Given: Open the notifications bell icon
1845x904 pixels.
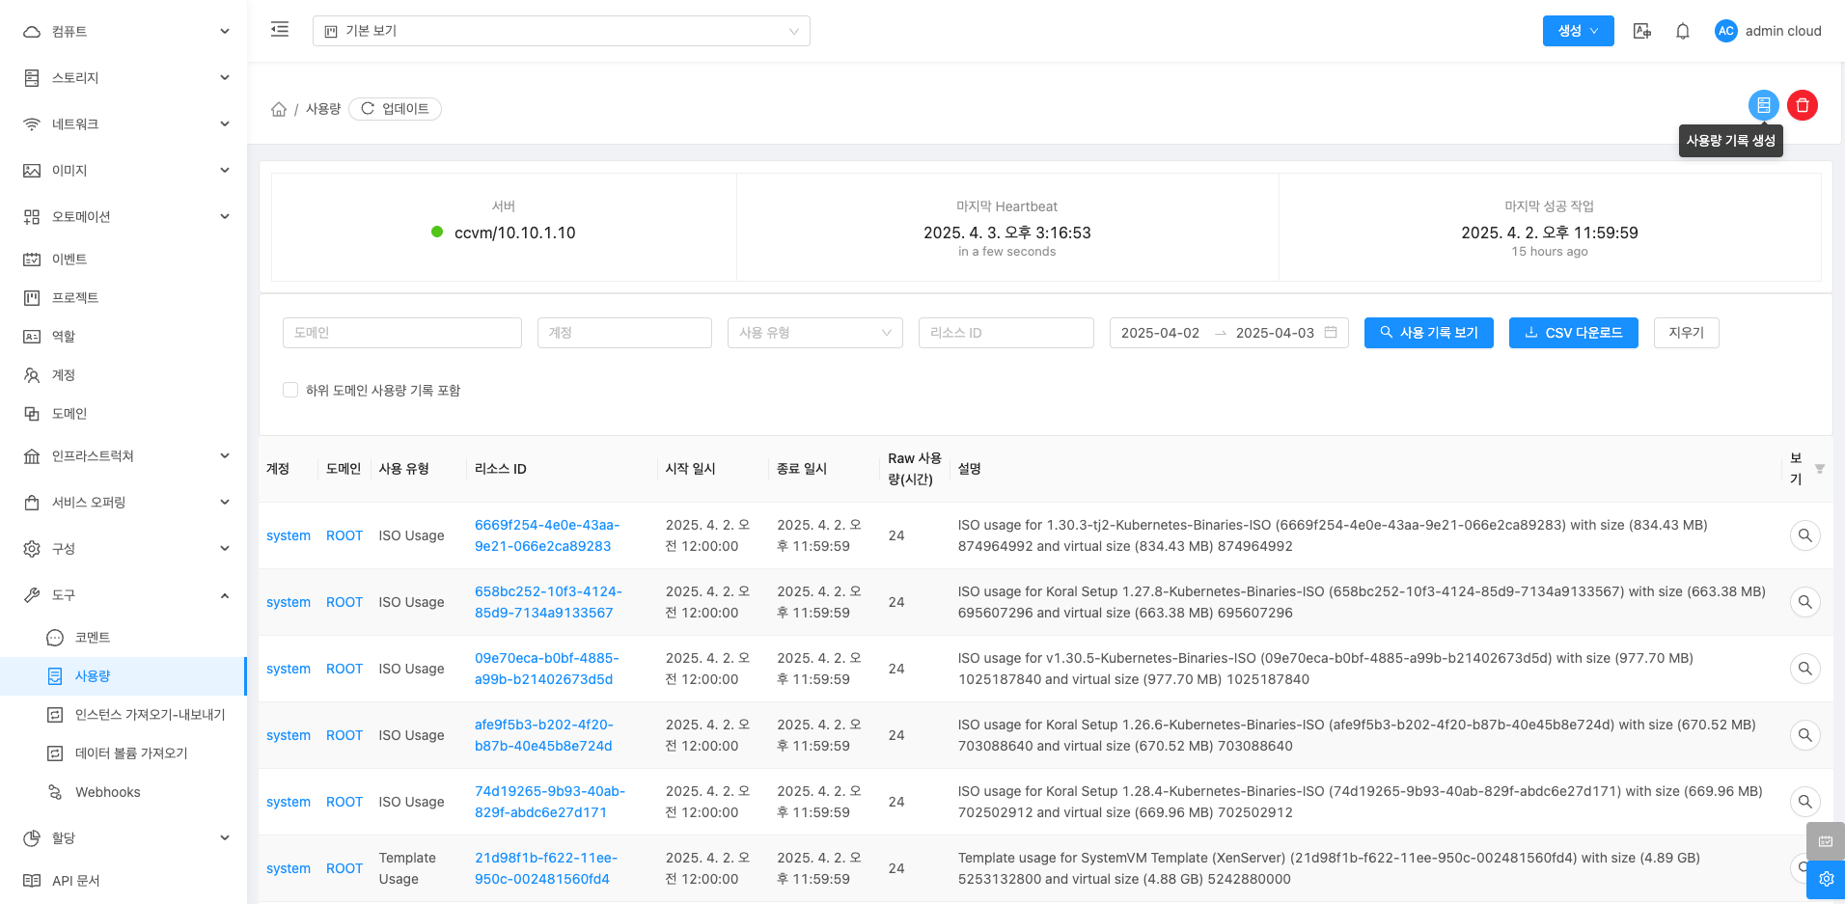Looking at the screenshot, I should tap(1682, 31).
